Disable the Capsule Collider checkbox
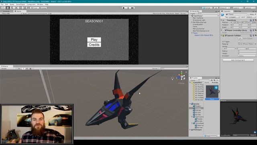 pyautogui.click(x=226, y=35)
